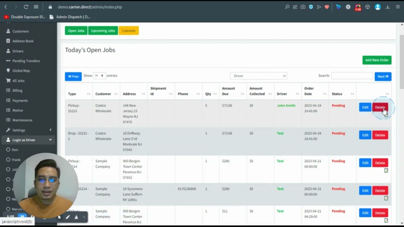Select driver Frank radio circle

click(x=8, y=160)
